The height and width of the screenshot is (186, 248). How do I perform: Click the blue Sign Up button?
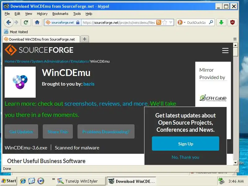tap(185, 144)
